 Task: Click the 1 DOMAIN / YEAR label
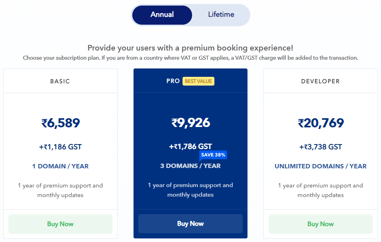[61, 166]
